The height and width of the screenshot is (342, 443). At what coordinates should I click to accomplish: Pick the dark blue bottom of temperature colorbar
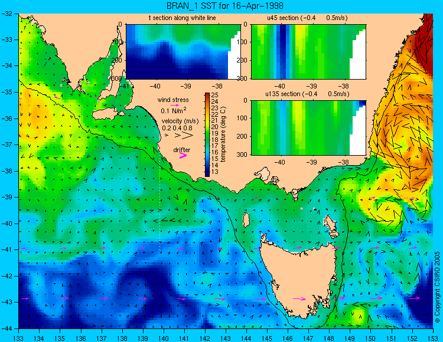207,173
